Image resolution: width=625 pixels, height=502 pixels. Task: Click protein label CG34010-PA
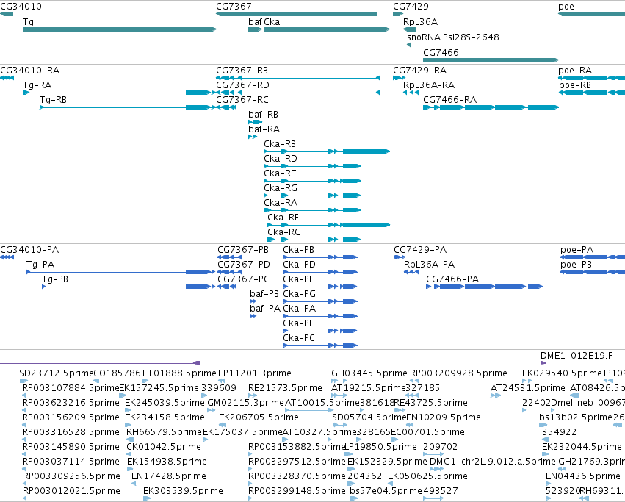[29, 250]
